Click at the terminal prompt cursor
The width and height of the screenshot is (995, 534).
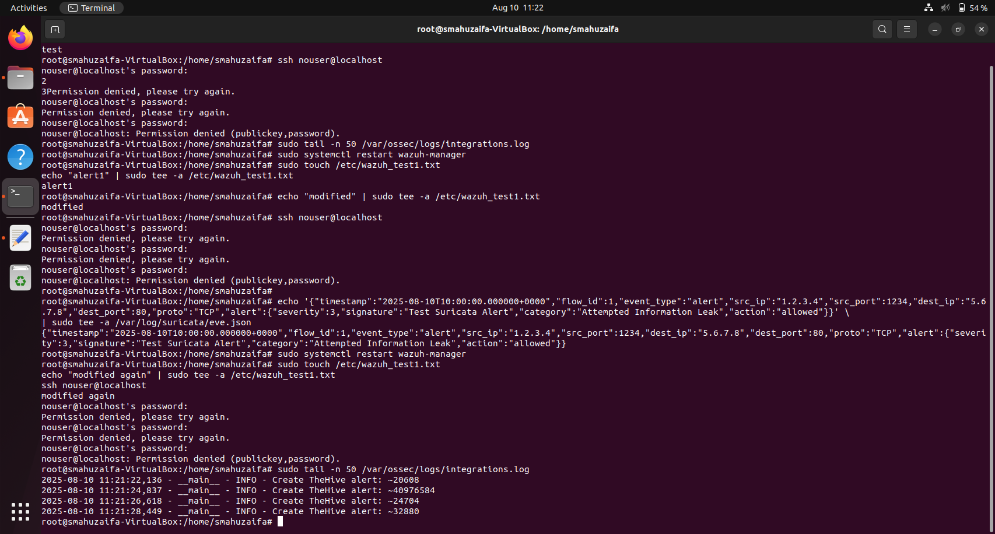coord(281,522)
